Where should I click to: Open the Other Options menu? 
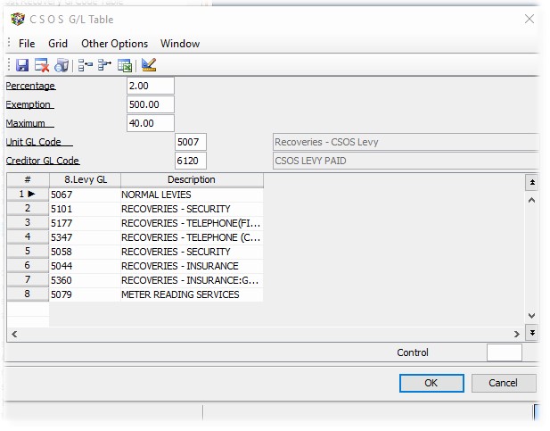pyautogui.click(x=115, y=44)
